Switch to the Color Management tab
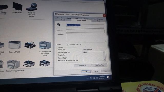Viewport: 164px width, 92px height. pyautogui.click(x=98, y=19)
